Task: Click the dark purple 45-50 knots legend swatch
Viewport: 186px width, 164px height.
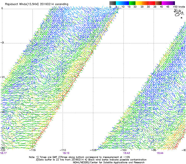Action: point(171,3)
